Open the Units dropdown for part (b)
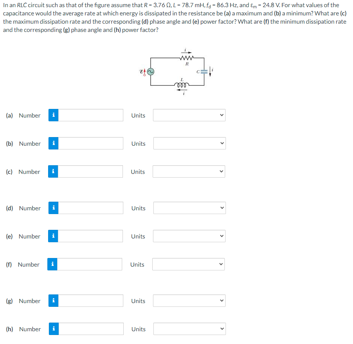Image resolution: width=353 pixels, height=344 pixels. click(189, 143)
